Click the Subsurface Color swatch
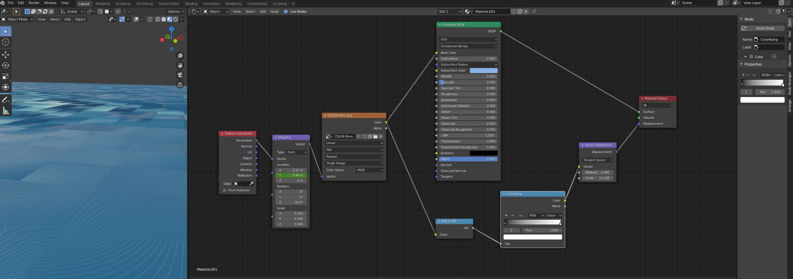This screenshot has height=279, width=793. (484, 71)
